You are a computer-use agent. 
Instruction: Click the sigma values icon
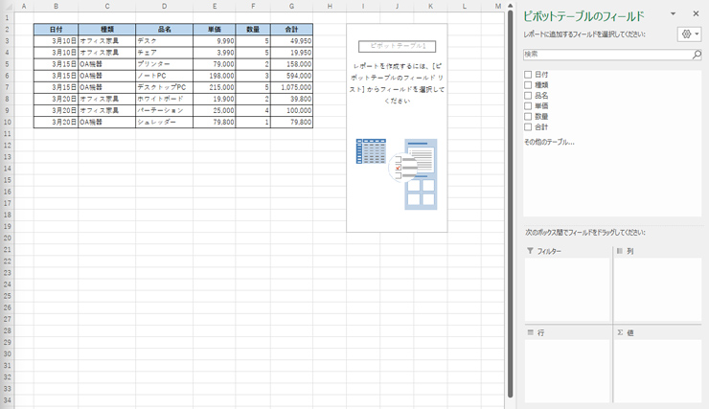[x=621, y=332]
